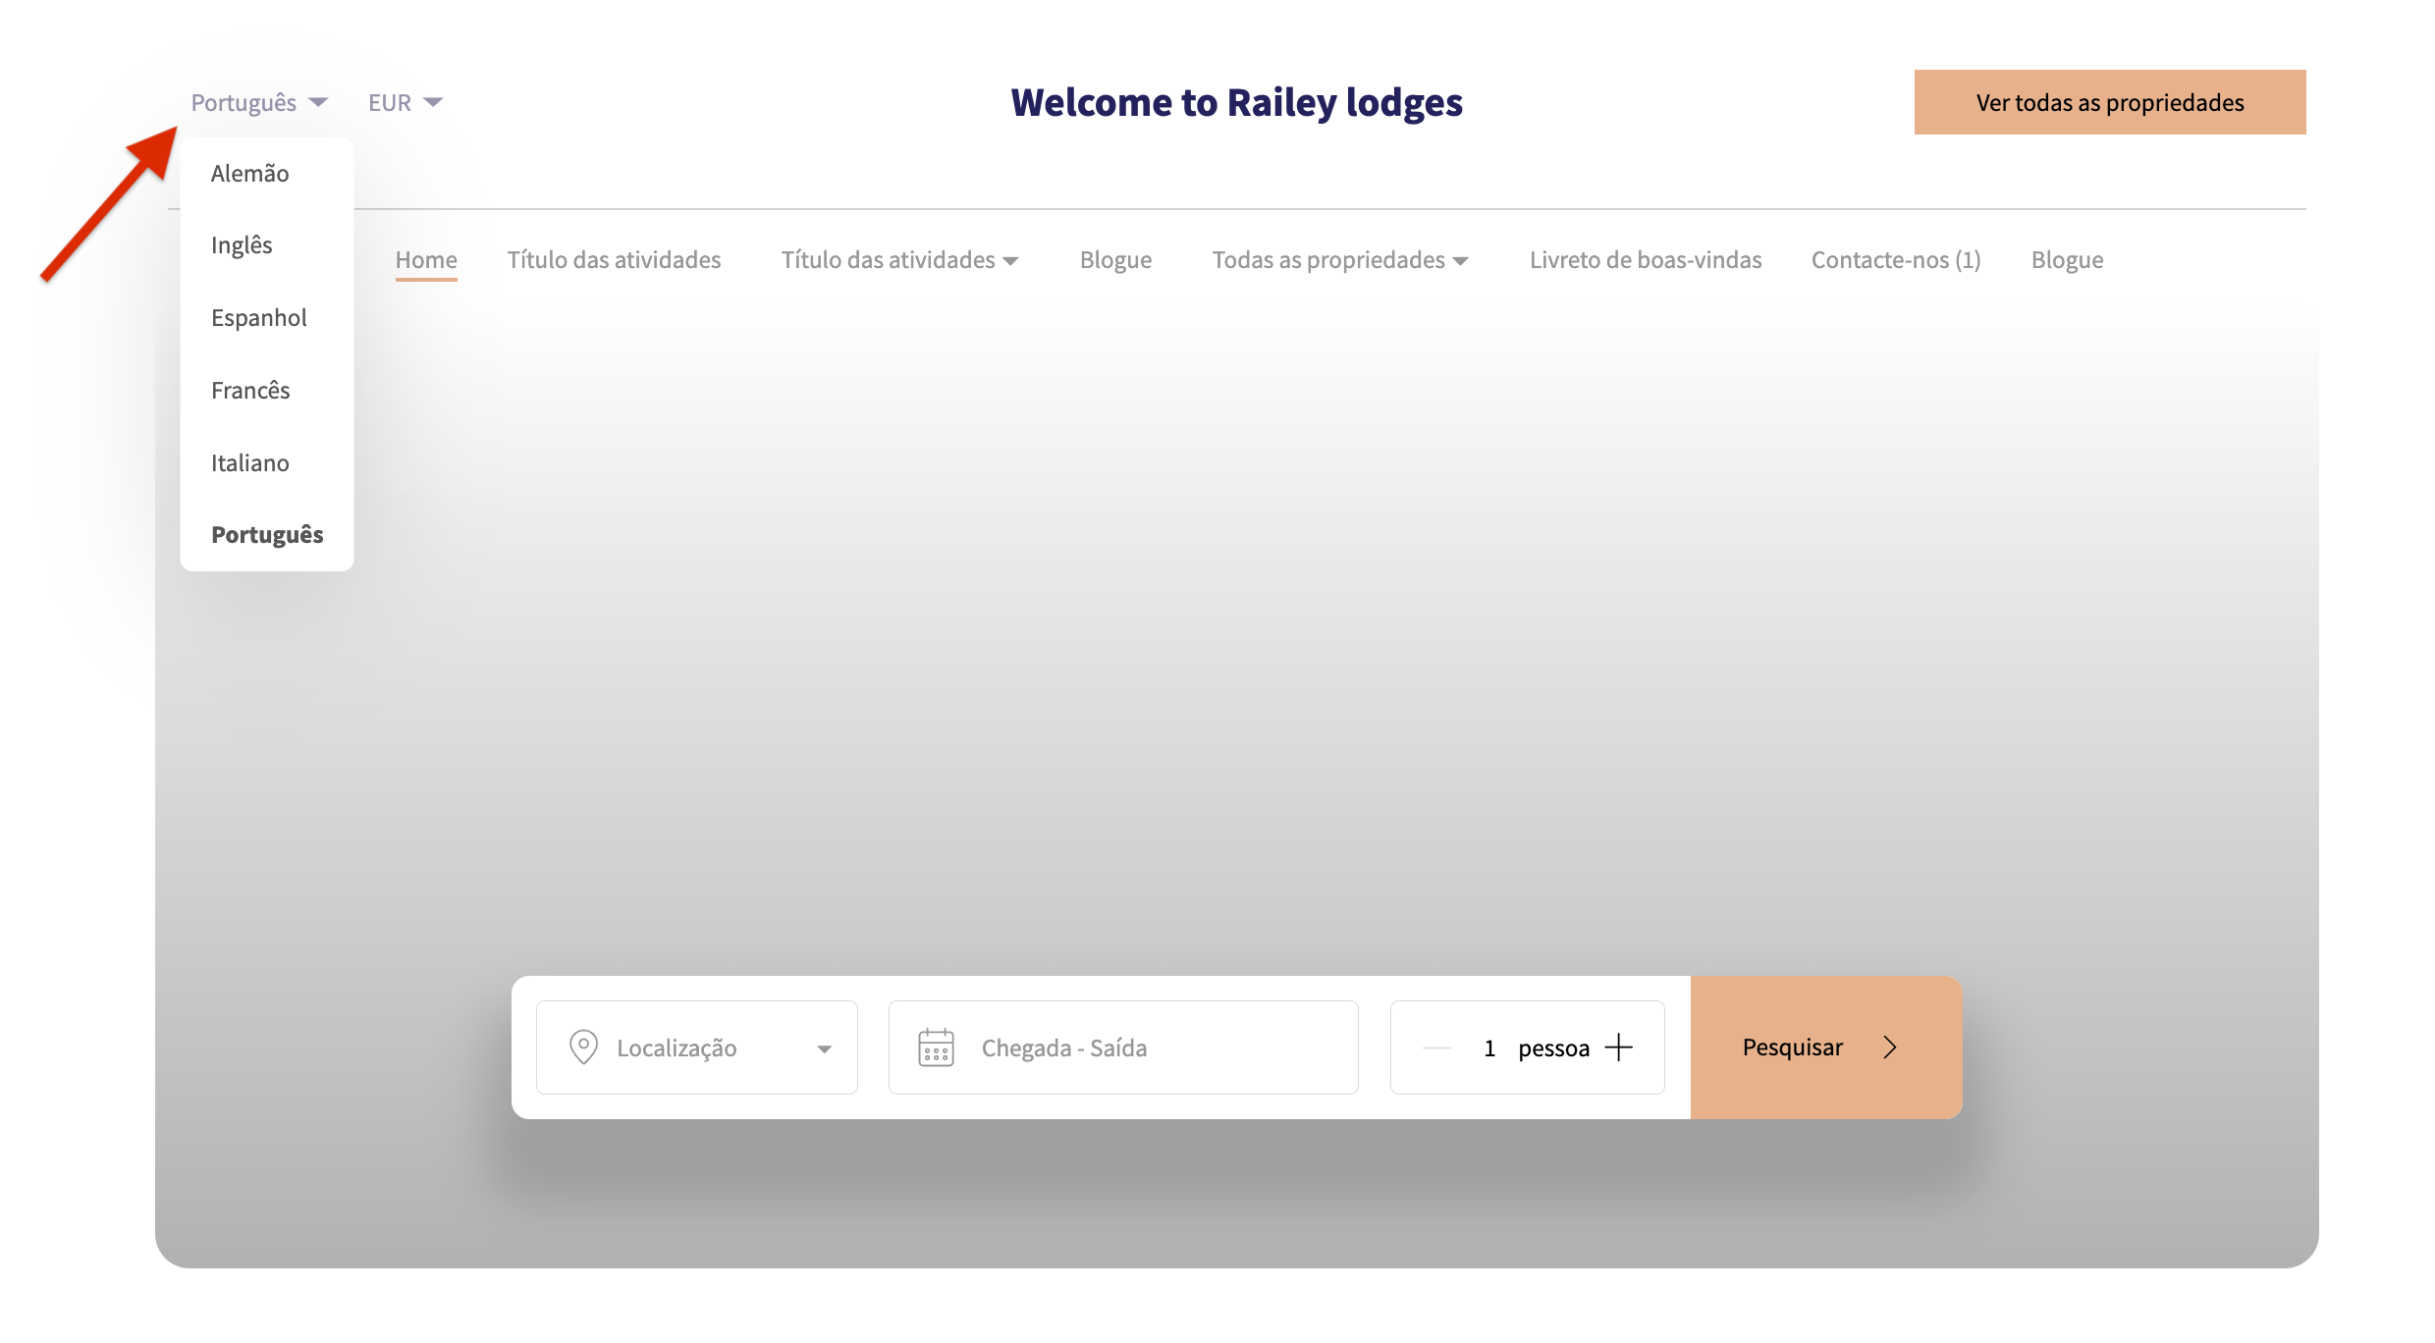This screenshot has width=2435, height=1343.
Task: Click the Chegada - Saída date field
Action: point(1123,1048)
